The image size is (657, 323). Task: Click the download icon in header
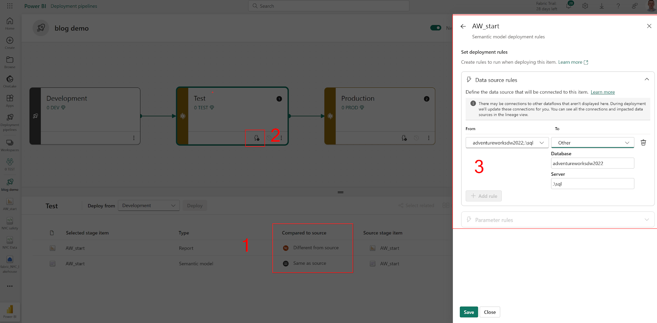tap(602, 6)
